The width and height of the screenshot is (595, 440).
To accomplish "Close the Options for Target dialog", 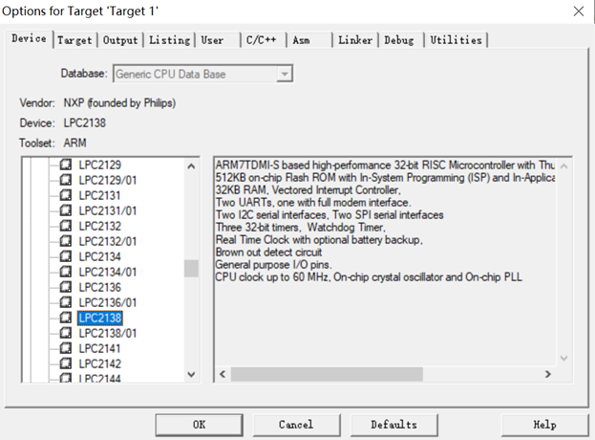I will tap(579, 11).
